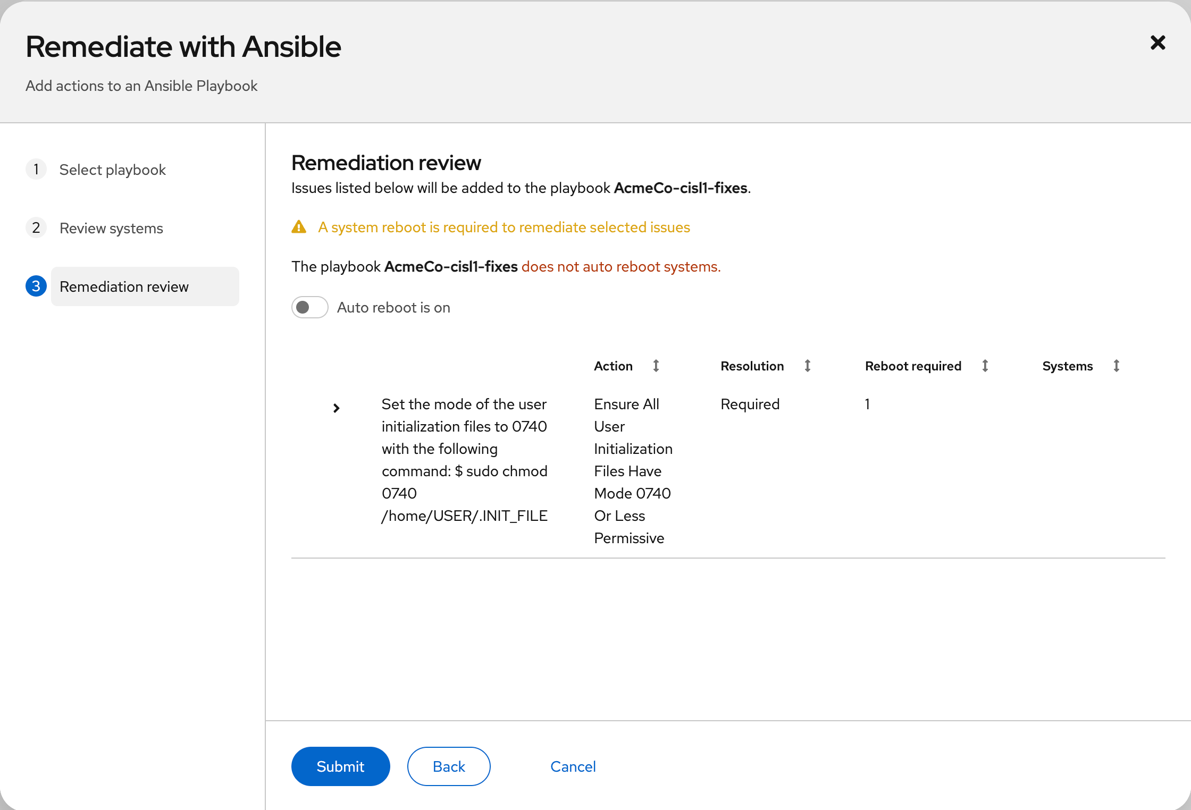This screenshot has width=1191, height=810.
Task: Submit the remediation playbook
Action: (x=340, y=766)
